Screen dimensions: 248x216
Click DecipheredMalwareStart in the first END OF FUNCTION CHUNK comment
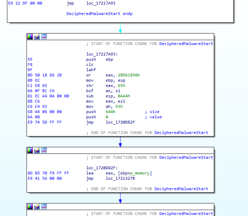(181, 133)
